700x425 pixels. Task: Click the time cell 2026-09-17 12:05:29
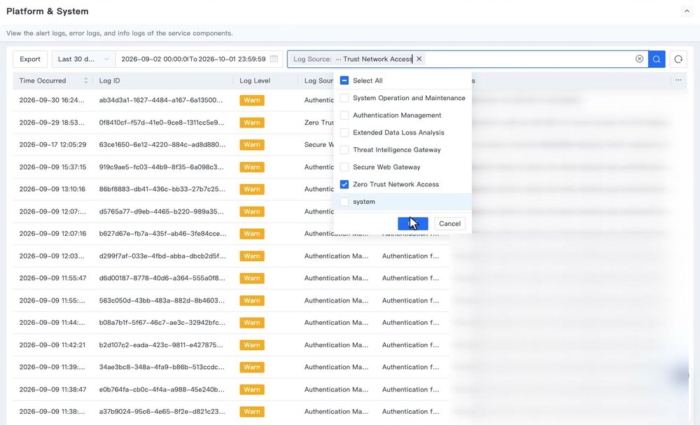tap(52, 145)
